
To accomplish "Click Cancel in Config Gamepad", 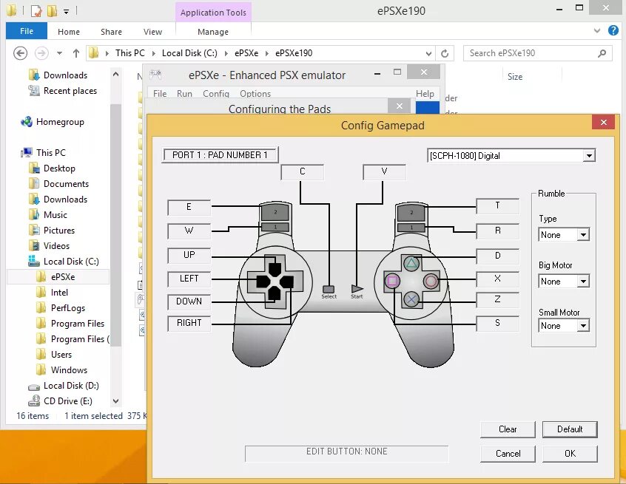I will [508, 453].
